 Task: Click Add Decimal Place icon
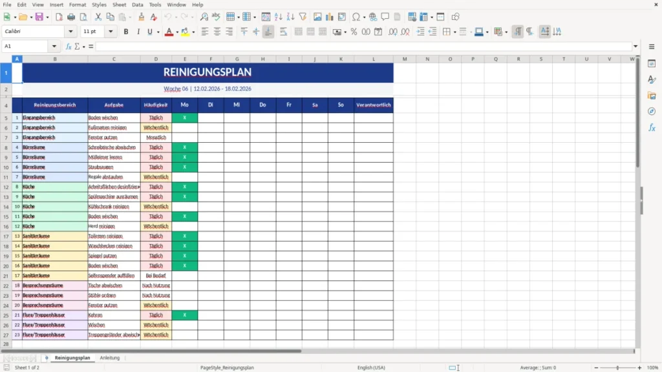tap(392, 32)
